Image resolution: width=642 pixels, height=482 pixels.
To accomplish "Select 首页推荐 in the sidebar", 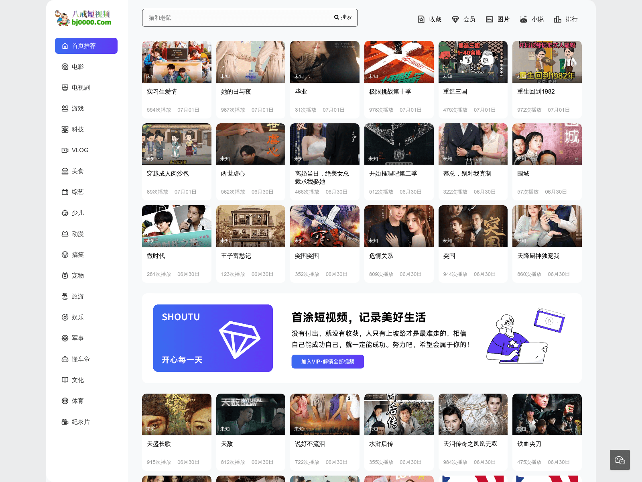I will [x=86, y=46].
